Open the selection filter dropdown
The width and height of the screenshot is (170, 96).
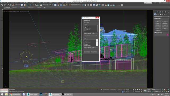tap(18, 5)
